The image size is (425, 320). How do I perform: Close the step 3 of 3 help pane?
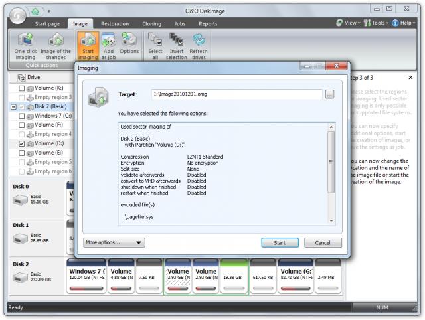pyautogui.click(x=410, y=78)
